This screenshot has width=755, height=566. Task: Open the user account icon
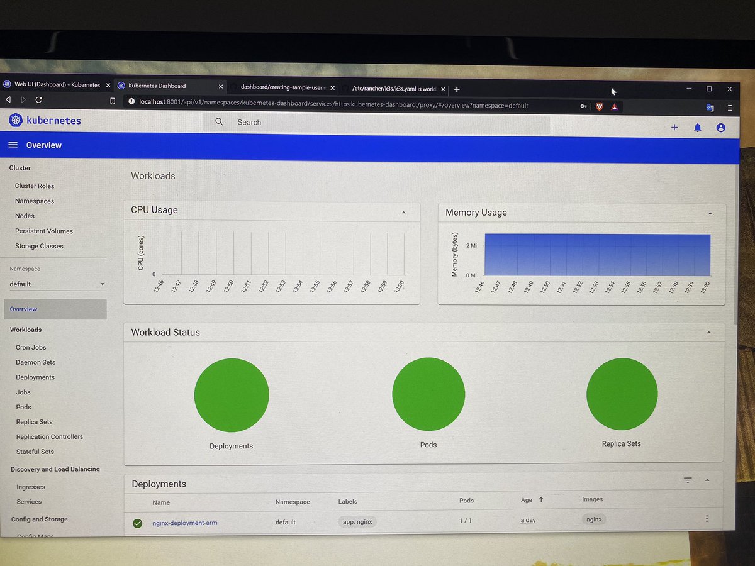coord(721,128)
